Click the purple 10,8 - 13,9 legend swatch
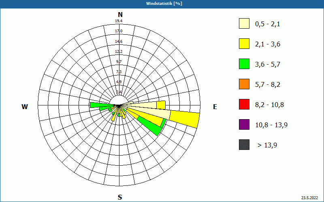 (x=244, y=124)
